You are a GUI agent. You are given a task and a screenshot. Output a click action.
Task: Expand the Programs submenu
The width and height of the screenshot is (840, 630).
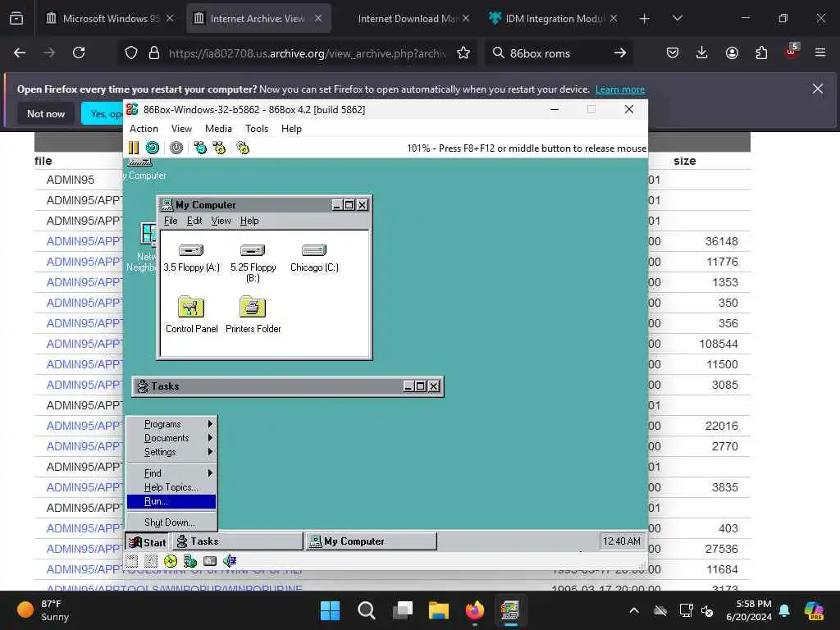pyautogui.click(x=172, y=424)
